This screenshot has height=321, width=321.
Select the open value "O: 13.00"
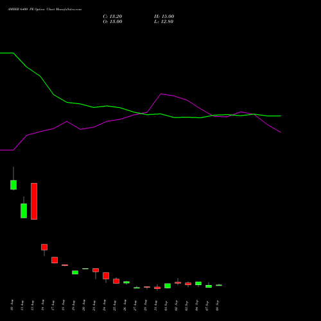click(112, 22)
